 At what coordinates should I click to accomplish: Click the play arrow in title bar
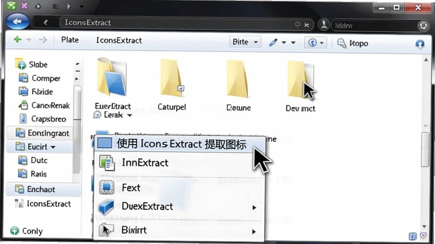tap(69, 6)
